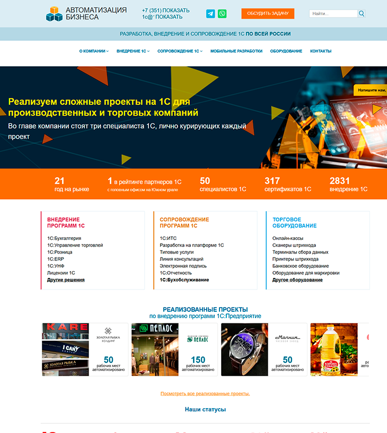
Task: Open Лицензии 1С link
Action: tap(61, 273)
